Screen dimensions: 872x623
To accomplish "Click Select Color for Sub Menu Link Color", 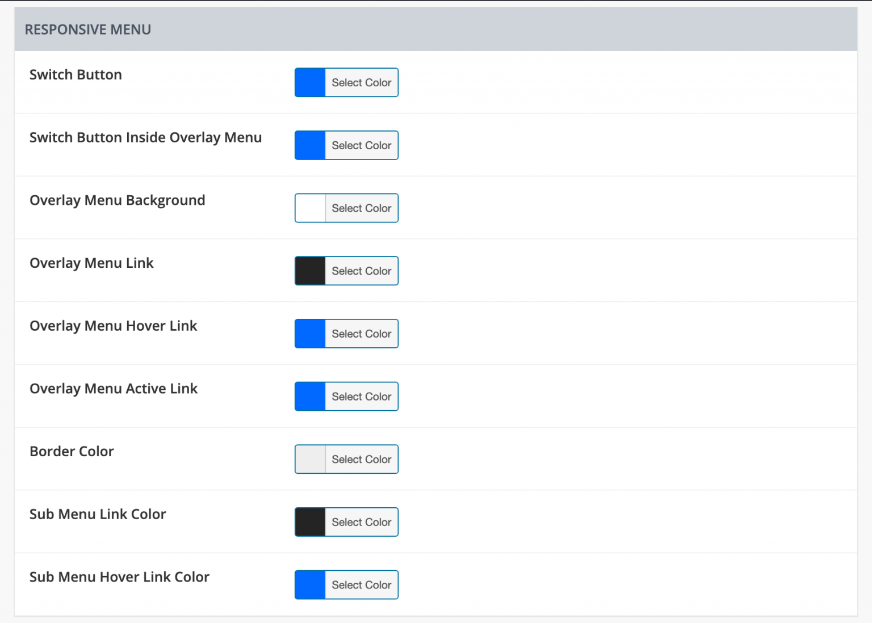I will (361, 521).
